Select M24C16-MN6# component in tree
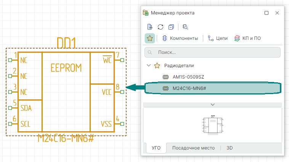 [x=189, y=88]
